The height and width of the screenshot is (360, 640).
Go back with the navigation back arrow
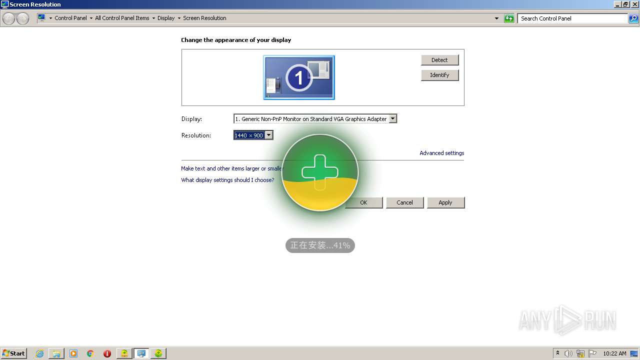coord(8,19)
